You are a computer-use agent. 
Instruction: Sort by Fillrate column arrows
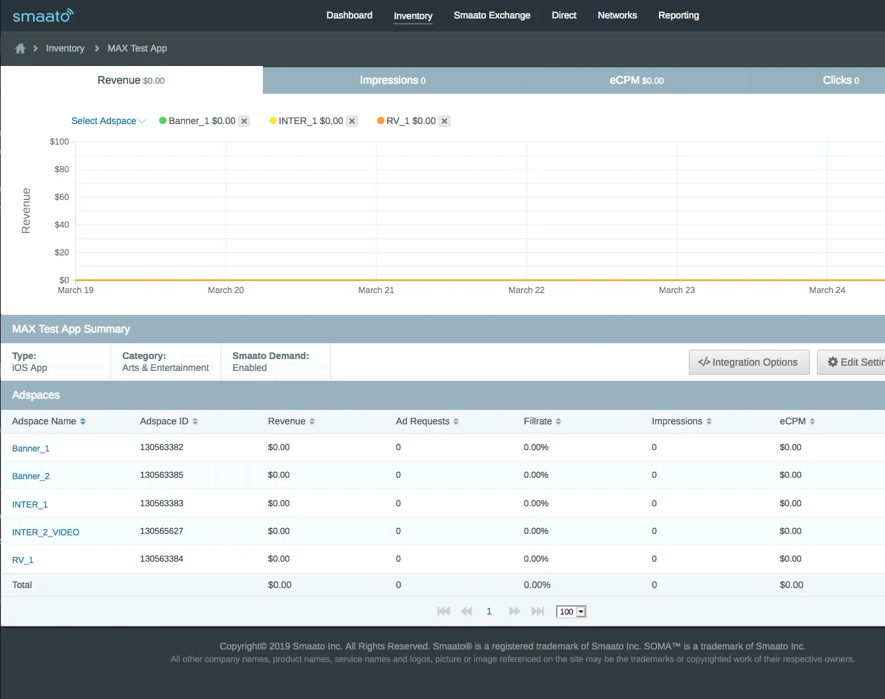click(x=558, y=421)
